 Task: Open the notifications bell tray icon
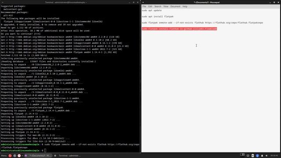tap(262, 156)
